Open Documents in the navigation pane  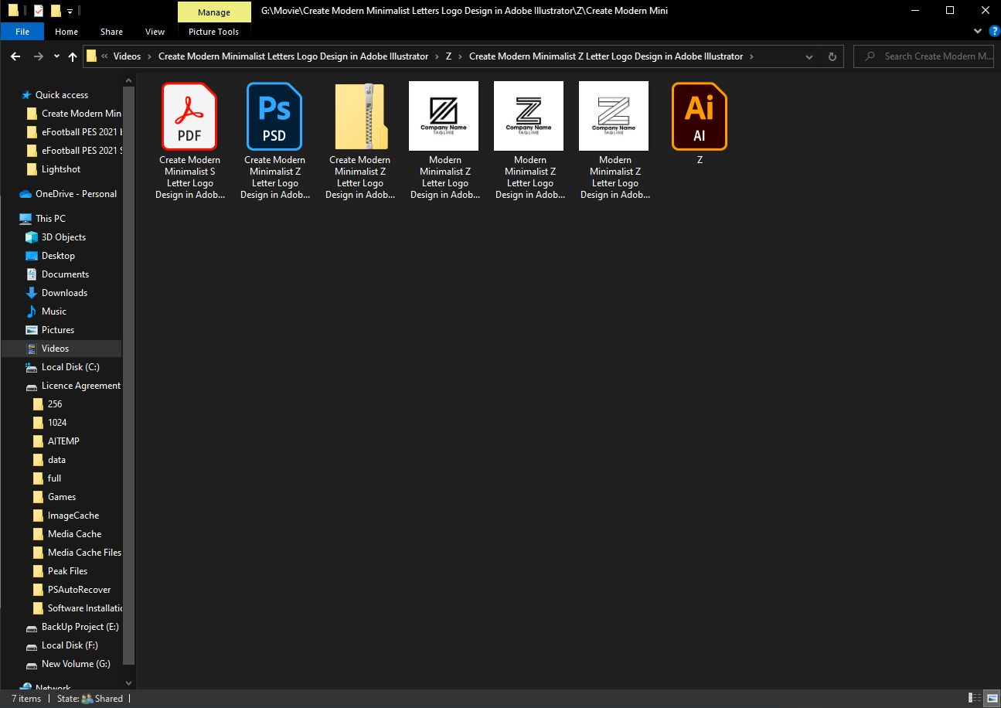65,274
